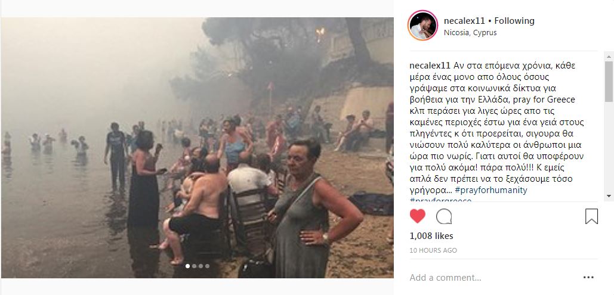Click the caption scrollbar thumb
The image size is (614, 295).
pos(609,81)
